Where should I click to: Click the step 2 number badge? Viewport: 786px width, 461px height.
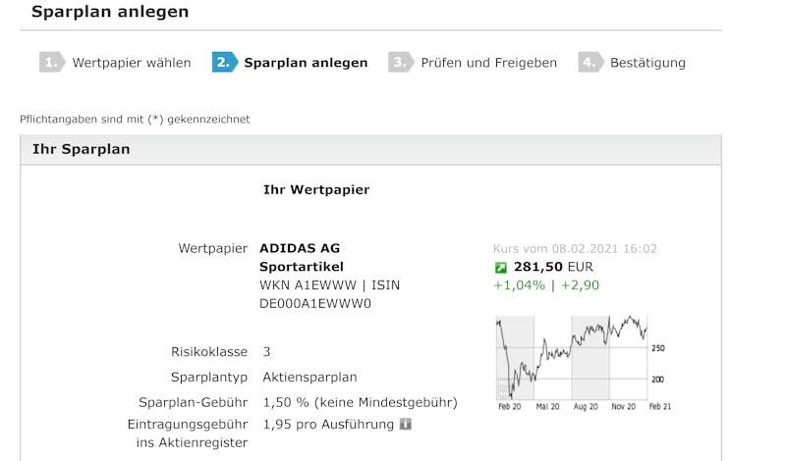coord(223,63)
